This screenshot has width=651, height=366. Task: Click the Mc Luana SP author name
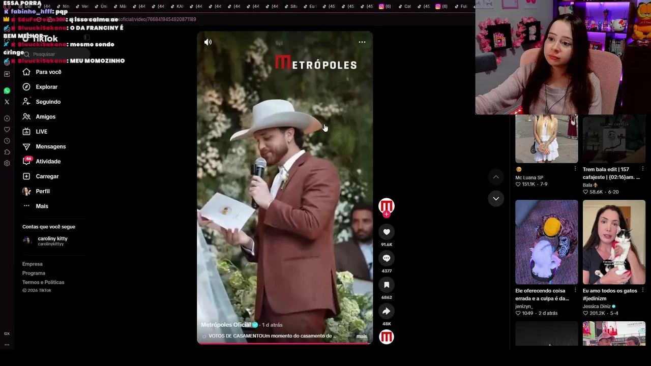[x=529, y=178]
